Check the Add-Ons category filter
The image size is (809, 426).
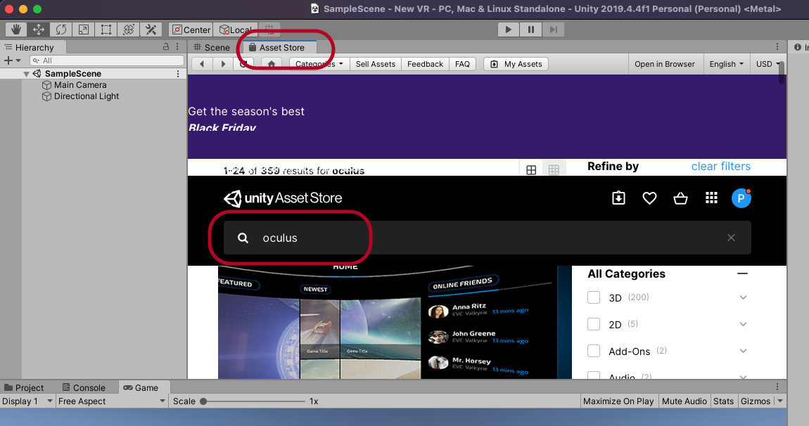click(594, 351)
